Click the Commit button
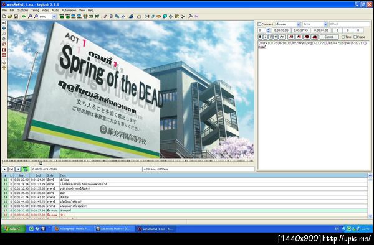This screenshot has width=374, height=245. click(329, 37)
